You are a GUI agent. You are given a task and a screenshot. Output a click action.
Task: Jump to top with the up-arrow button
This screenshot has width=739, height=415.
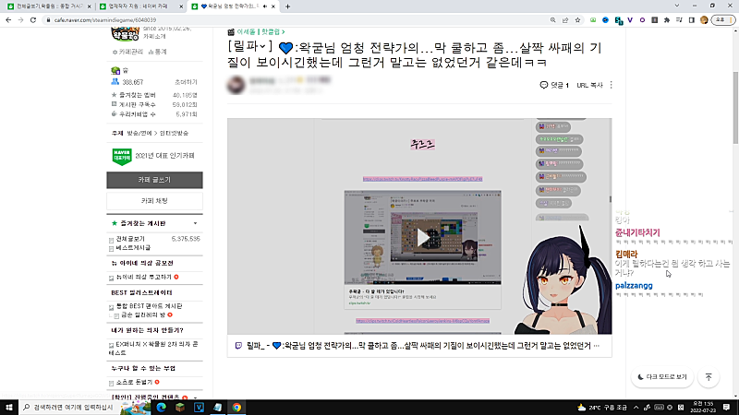(x=709, y=377)
